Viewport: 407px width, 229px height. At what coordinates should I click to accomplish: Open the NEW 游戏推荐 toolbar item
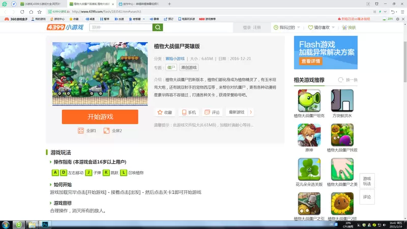[x=207, y=19]
